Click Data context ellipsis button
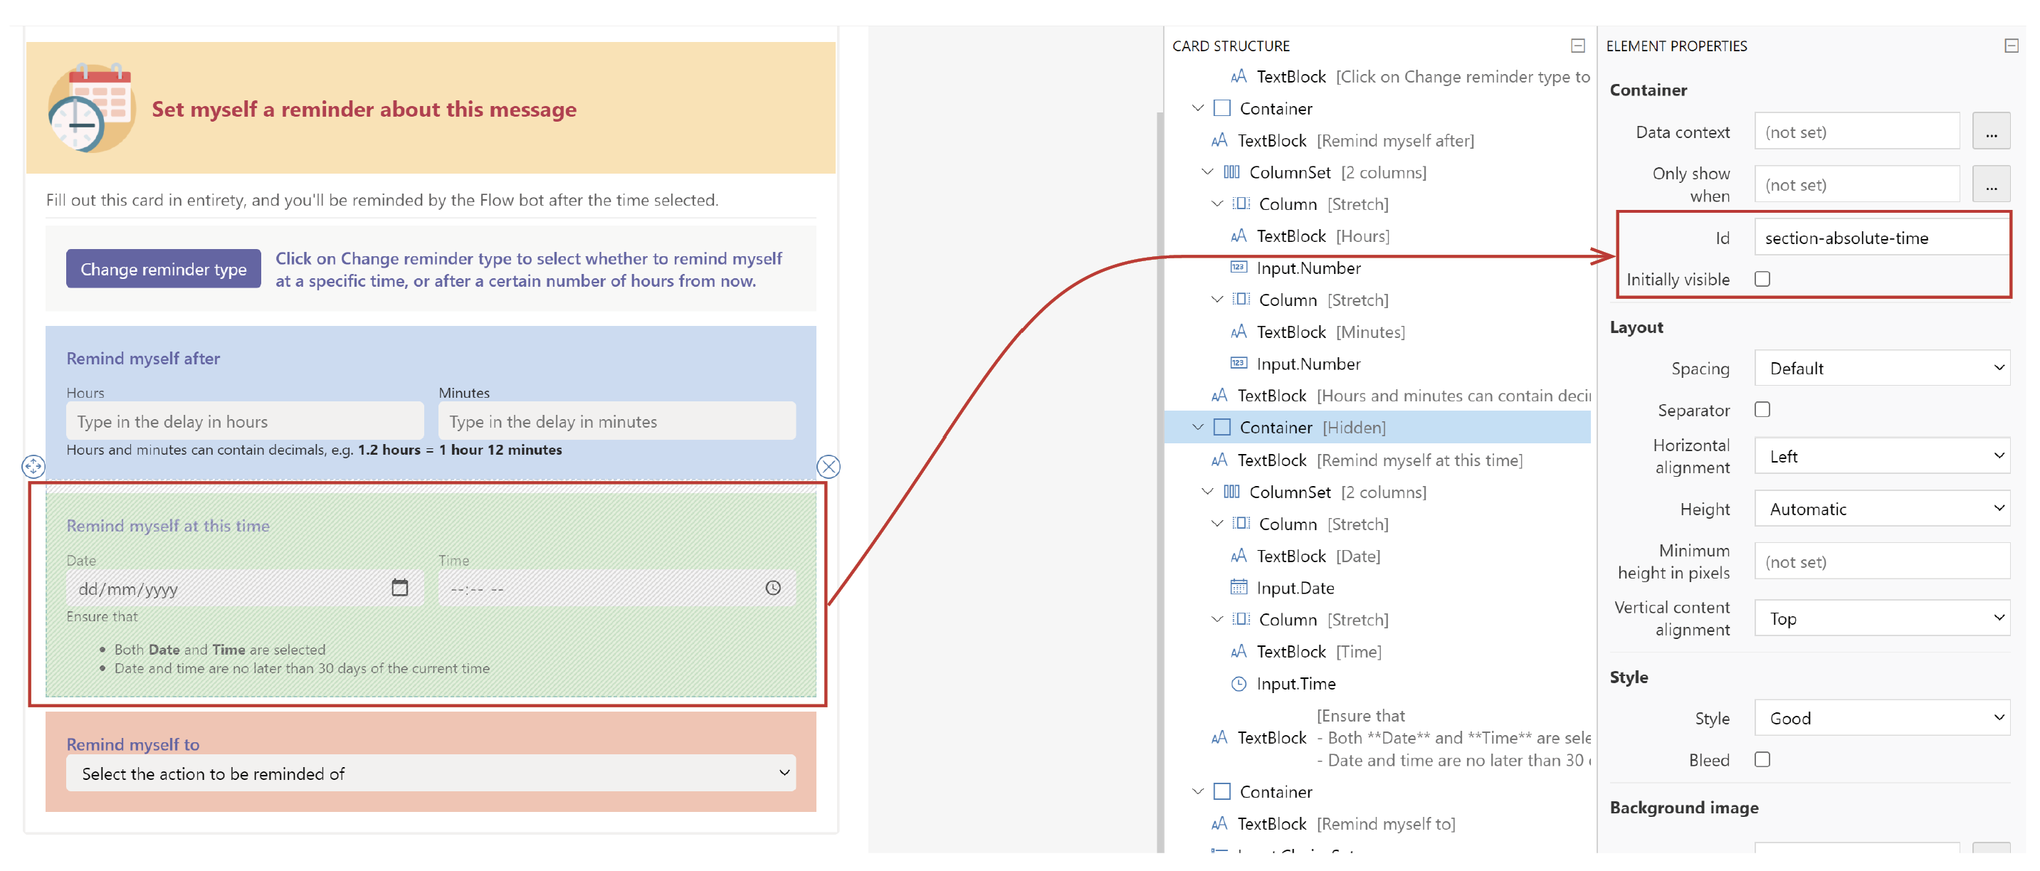Image resolution: width=2040 pixels, height=871 pixels. (x=1990, y=132)
